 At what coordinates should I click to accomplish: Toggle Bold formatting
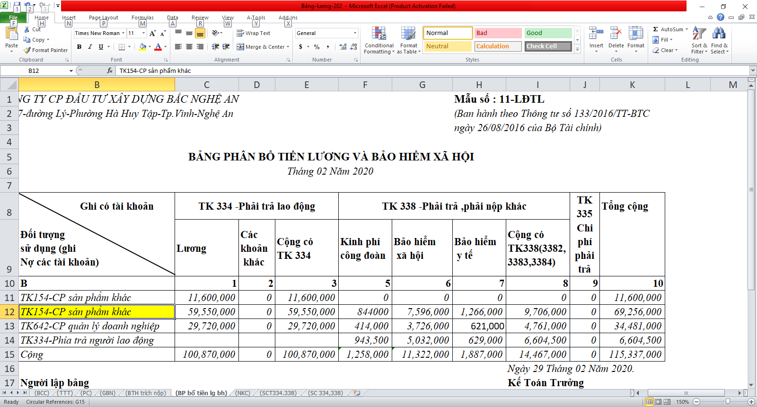pyautogui.click(x=79, y=47)
